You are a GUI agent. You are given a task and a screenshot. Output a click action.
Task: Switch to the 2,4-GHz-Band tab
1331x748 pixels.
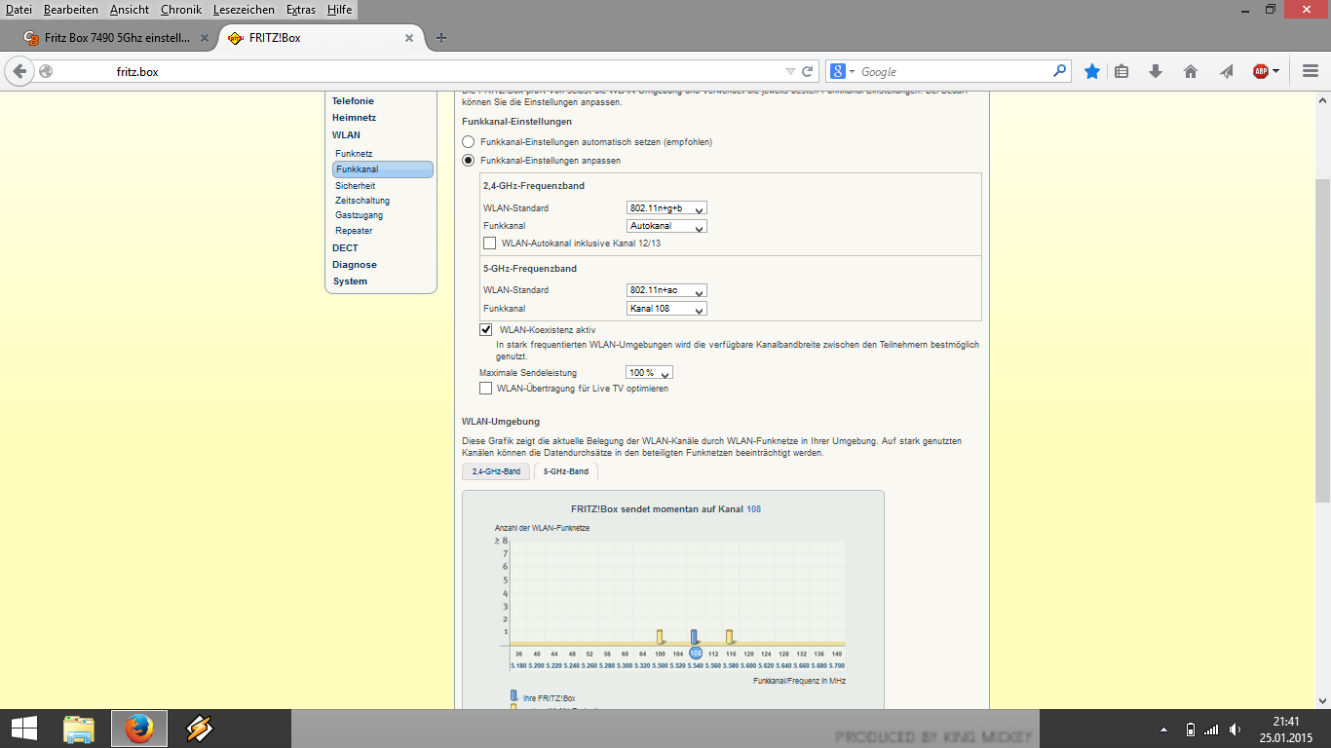496,471
